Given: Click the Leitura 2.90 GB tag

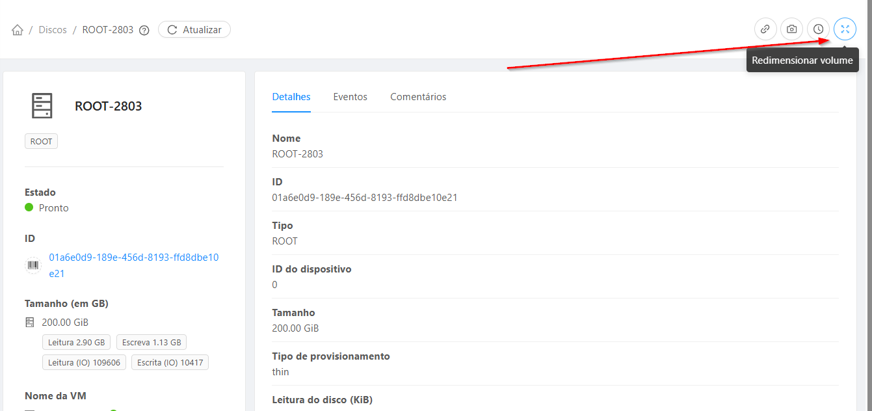Looking at the screenshot, I should (x=76, y=343).
